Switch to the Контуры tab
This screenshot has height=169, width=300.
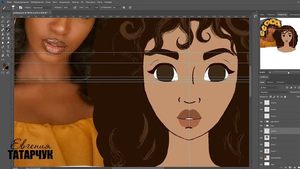click(280, 82)
